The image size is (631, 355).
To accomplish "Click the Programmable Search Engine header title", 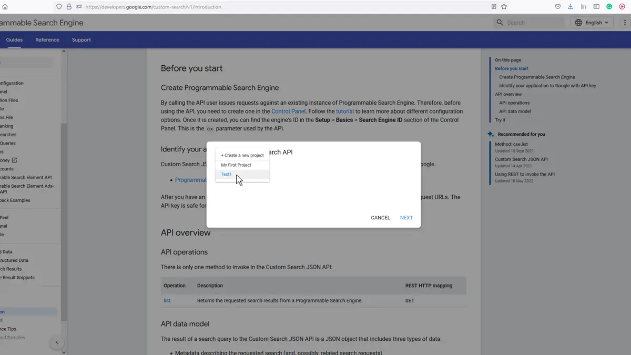I will [x=42, y=23].
